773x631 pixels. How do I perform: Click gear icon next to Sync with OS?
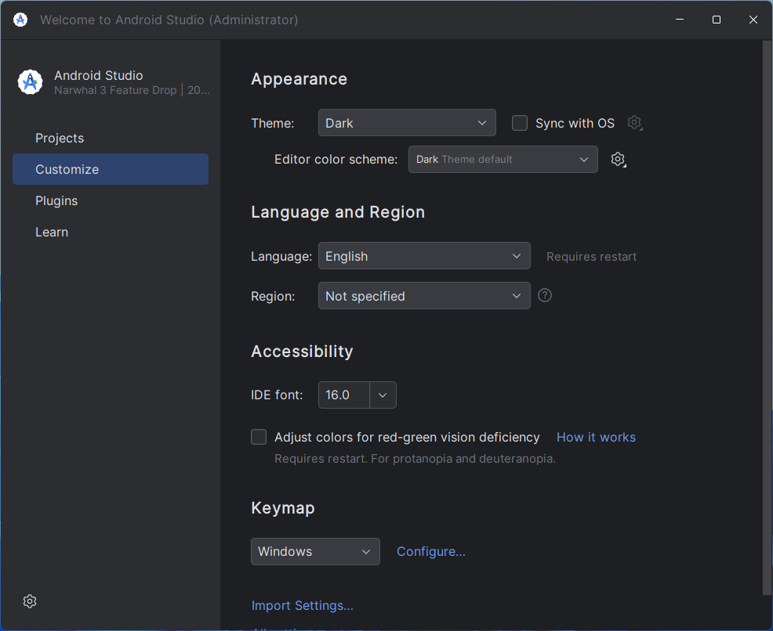coord(634,123)
